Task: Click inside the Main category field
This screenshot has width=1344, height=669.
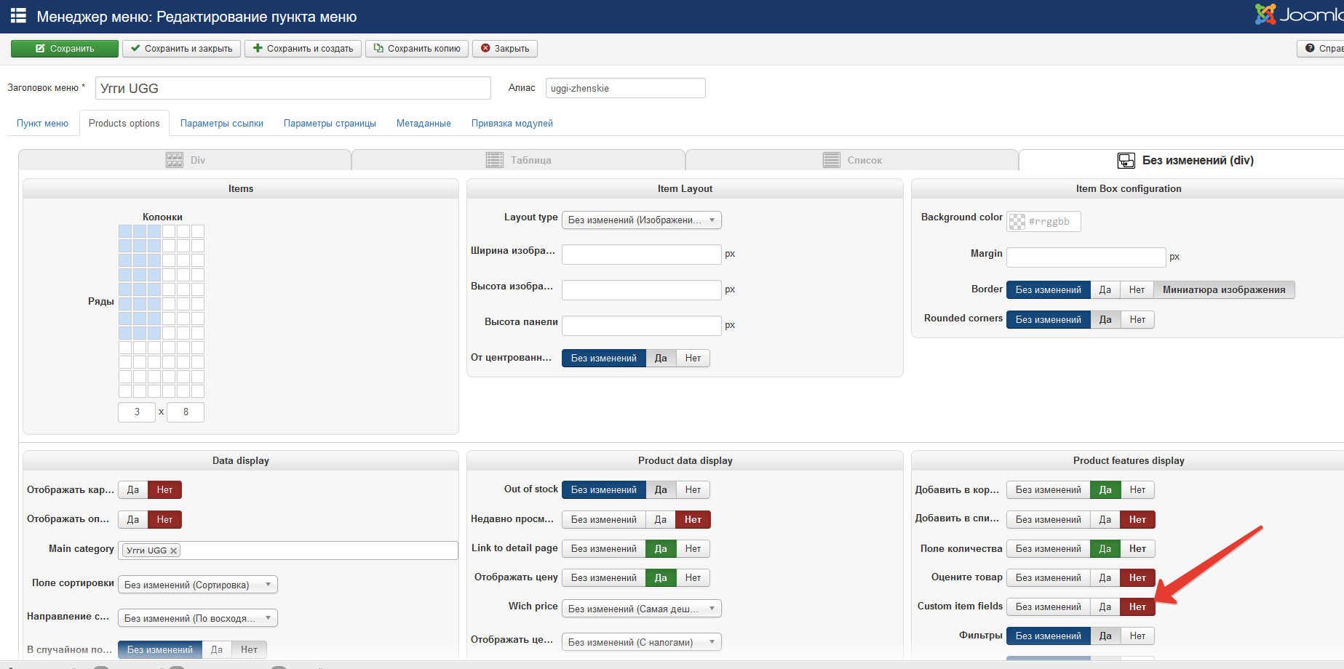Action: 288,550
